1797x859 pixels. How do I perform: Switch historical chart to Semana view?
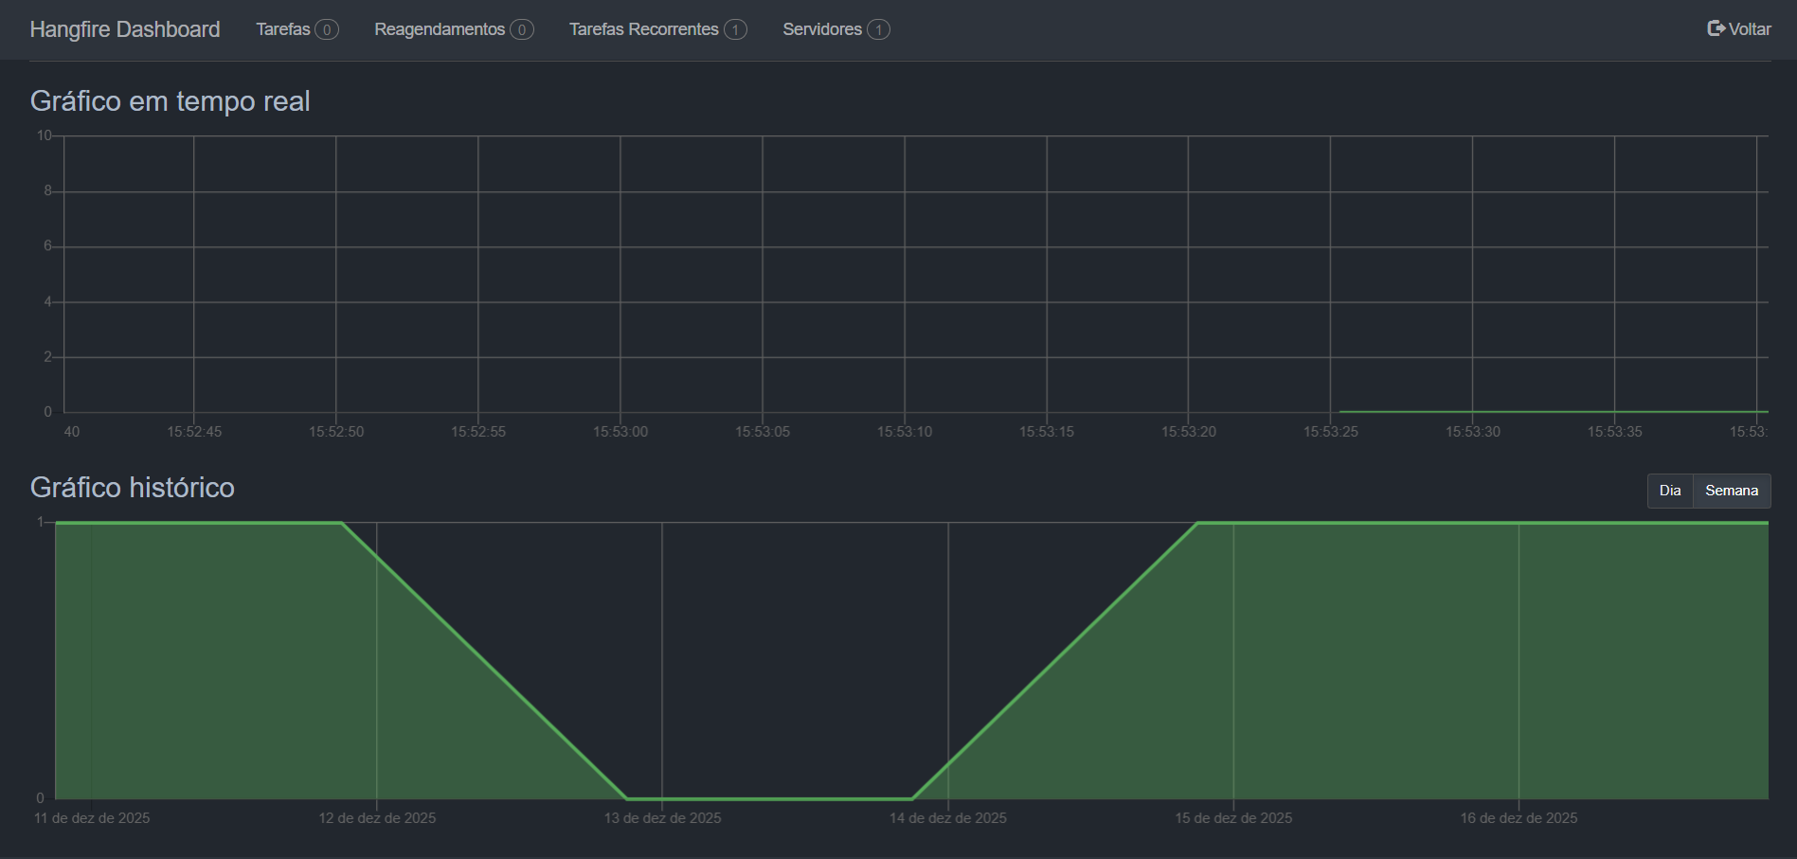(1731, 491)
